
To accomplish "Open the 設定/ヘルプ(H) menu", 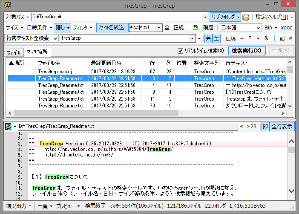I will click(274, 17).
